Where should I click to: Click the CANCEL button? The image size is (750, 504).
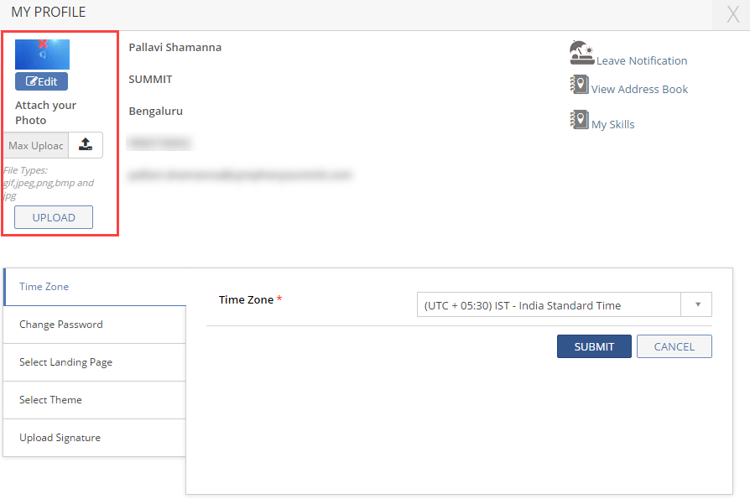click(674, 346)
